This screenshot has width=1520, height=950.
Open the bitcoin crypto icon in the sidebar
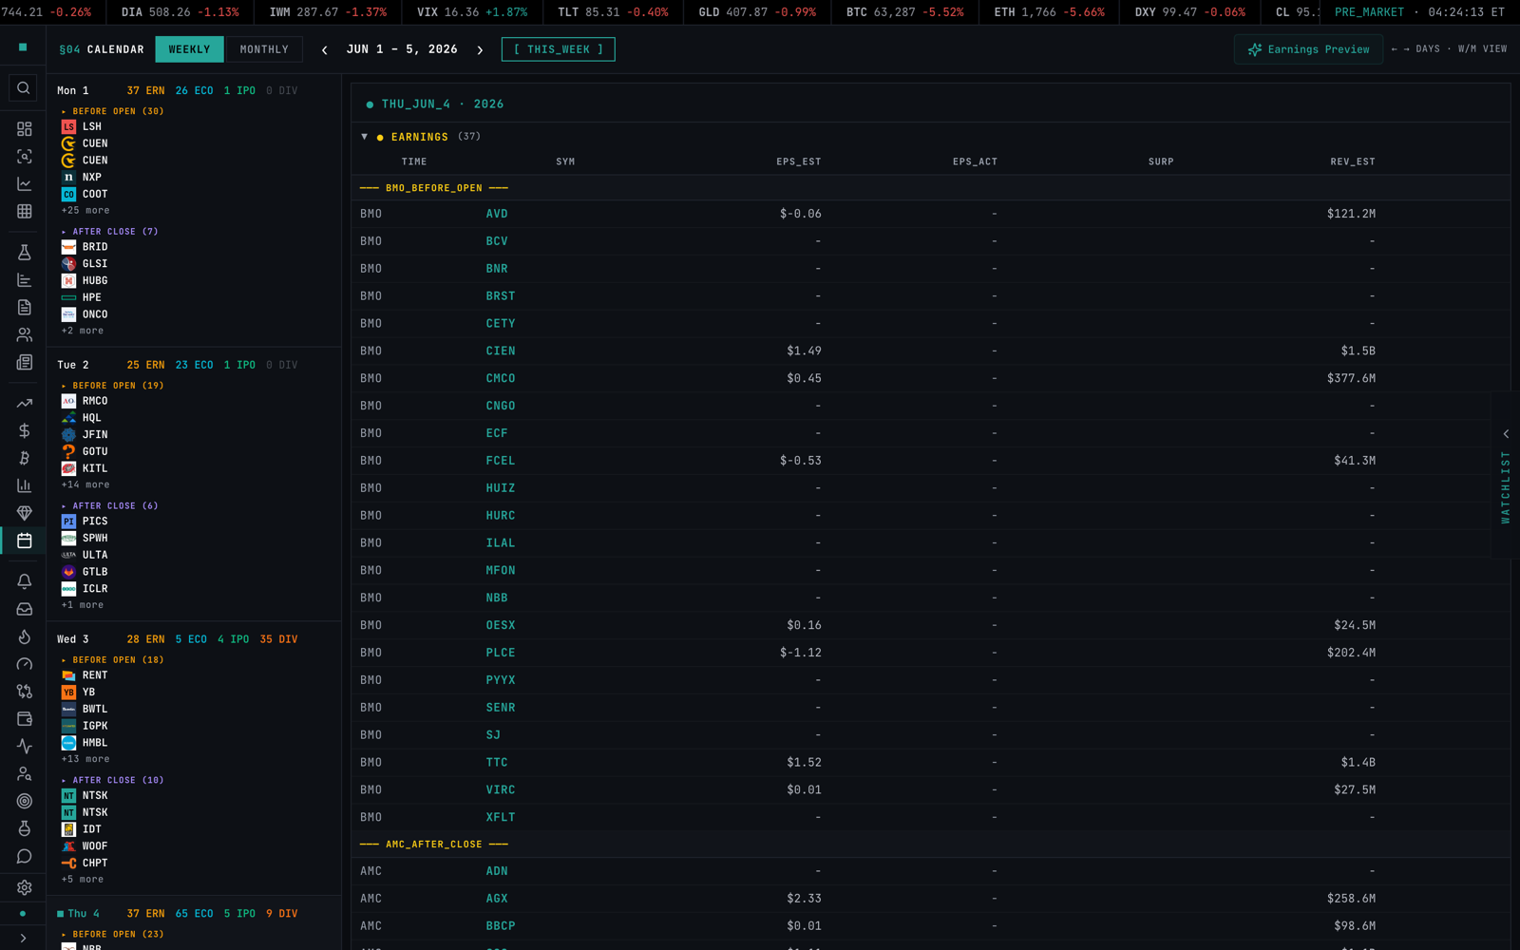point(24,458)
